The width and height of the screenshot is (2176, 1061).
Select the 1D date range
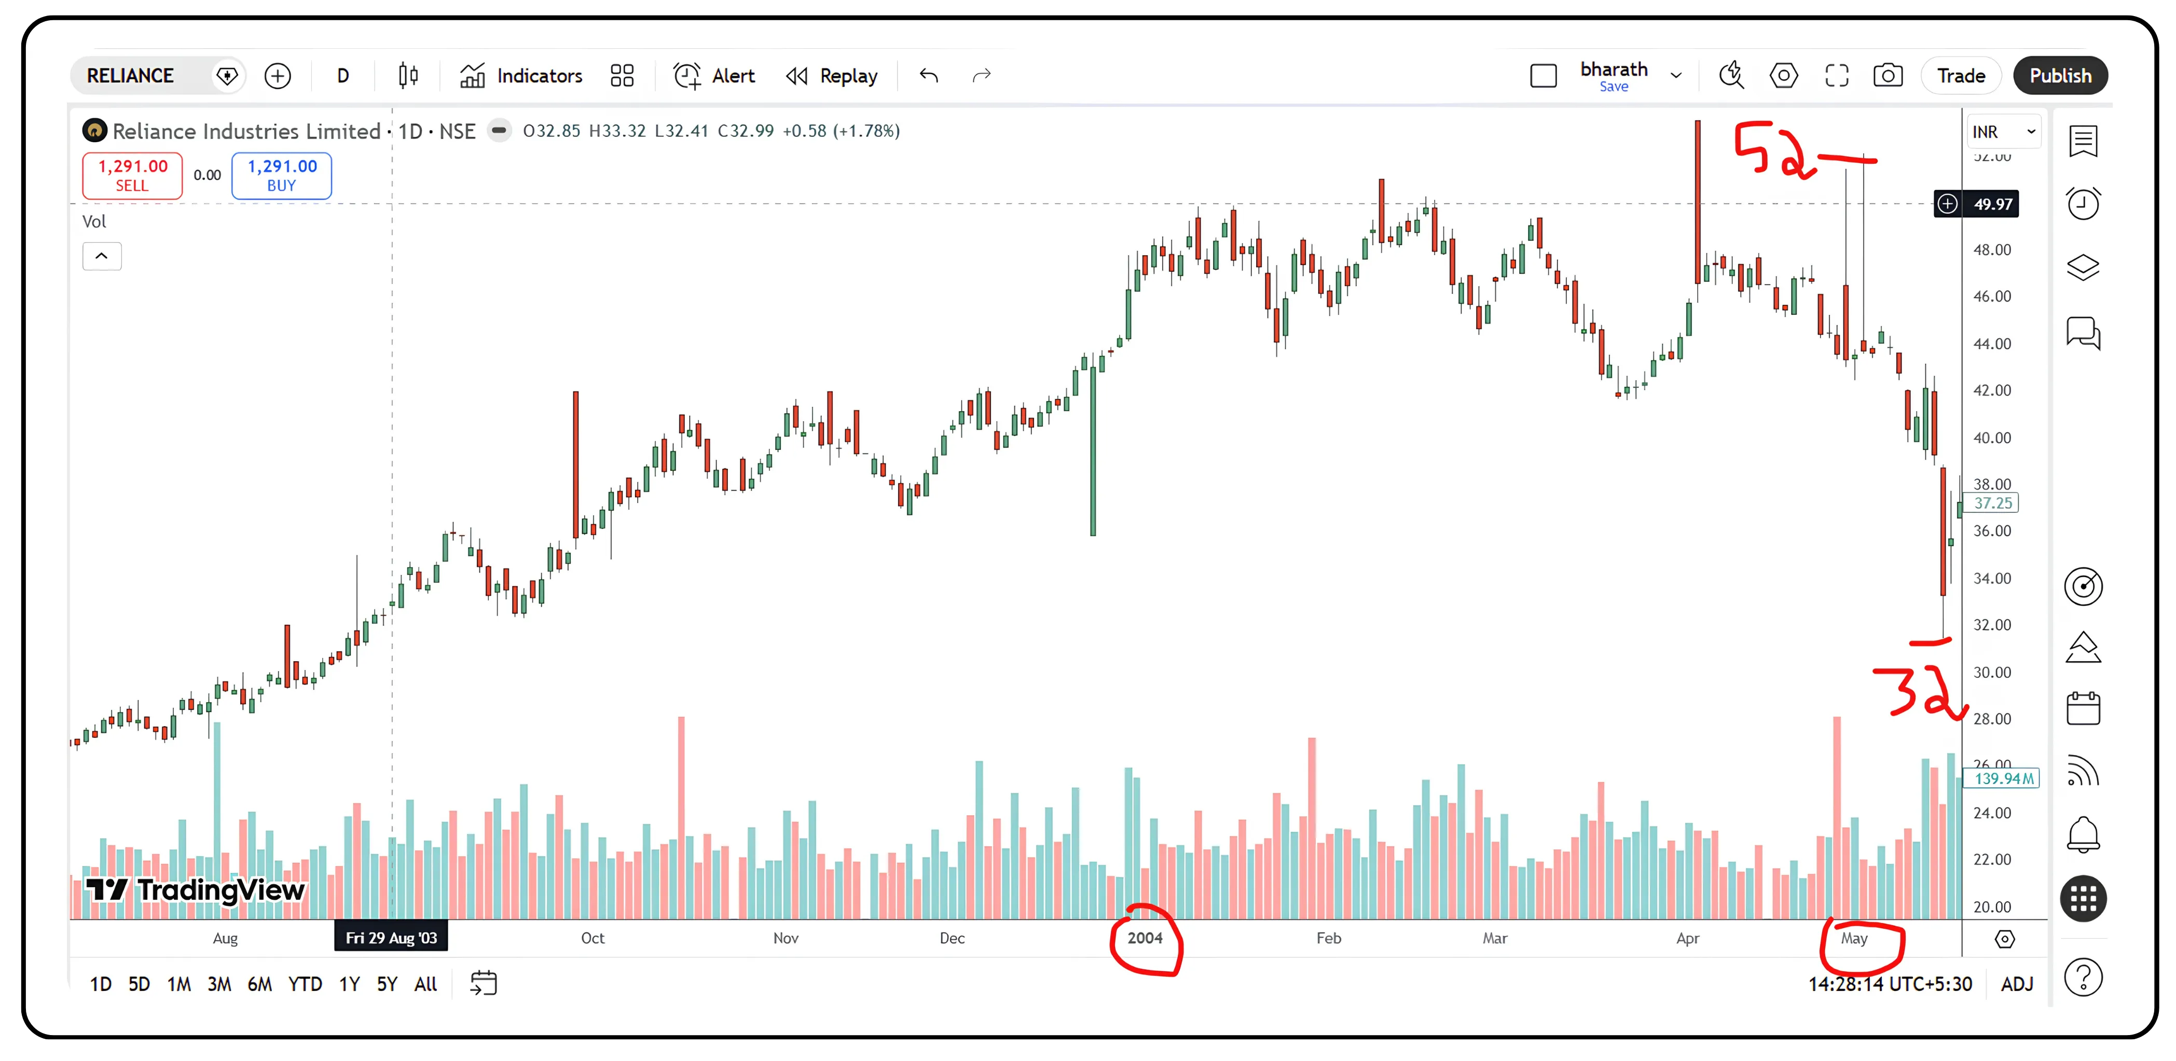(101, 984)
